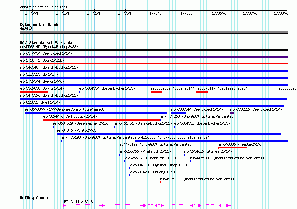The height and width of the screenshot is (209, 297).
Task: Select blue bar under nsv4126358
Action: (x=212, y=141)
